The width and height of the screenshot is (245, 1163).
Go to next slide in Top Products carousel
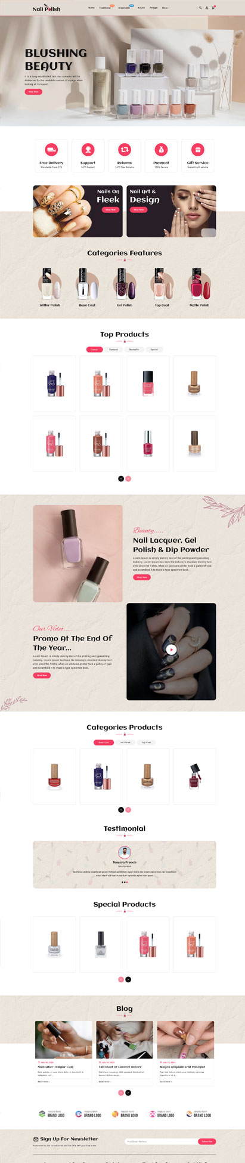128,478
